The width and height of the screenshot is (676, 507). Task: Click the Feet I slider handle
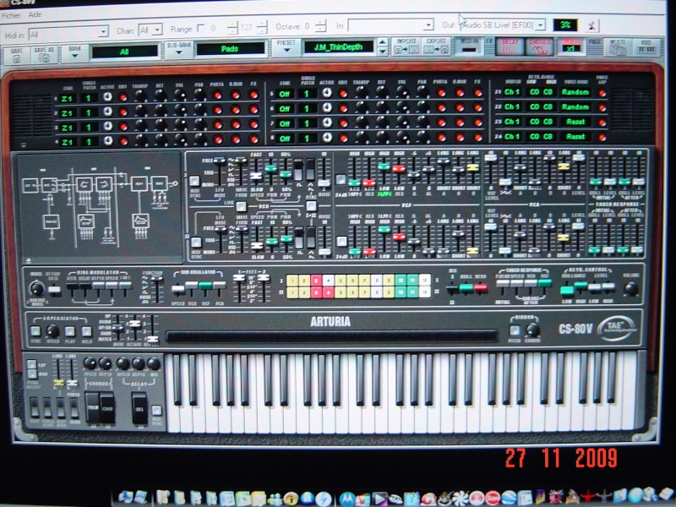click(x=239, y=278)
